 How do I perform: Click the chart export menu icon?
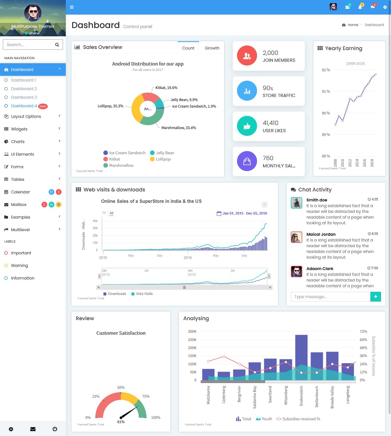tap(264, 205)
